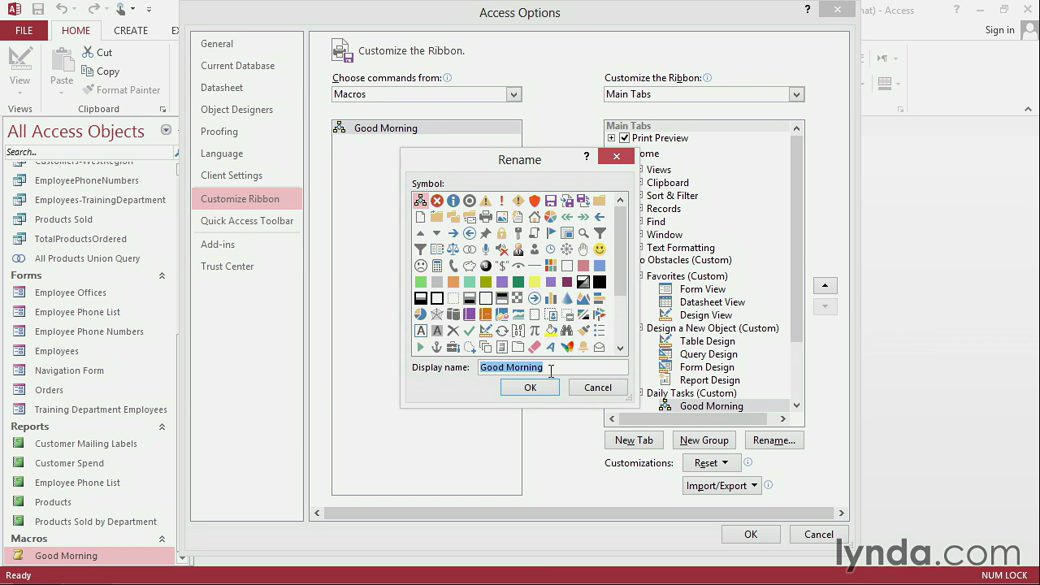Choose the pi symbol
The height and width of the screenshot is (585, 1040).
coord(535,331)
